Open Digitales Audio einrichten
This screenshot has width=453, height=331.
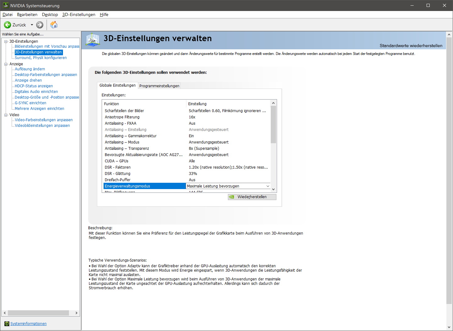point(36,92)
